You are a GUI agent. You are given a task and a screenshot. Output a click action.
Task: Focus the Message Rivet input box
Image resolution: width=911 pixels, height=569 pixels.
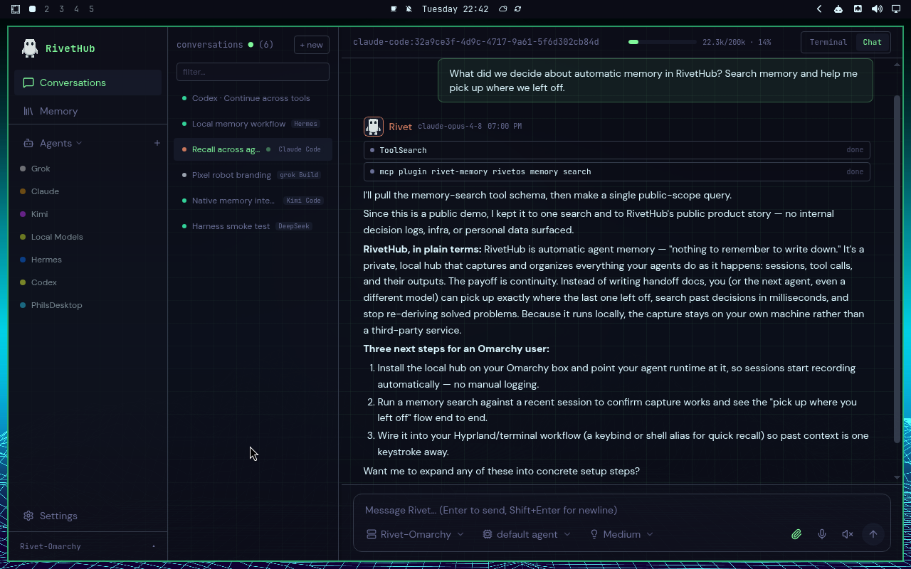pos(621,510)
